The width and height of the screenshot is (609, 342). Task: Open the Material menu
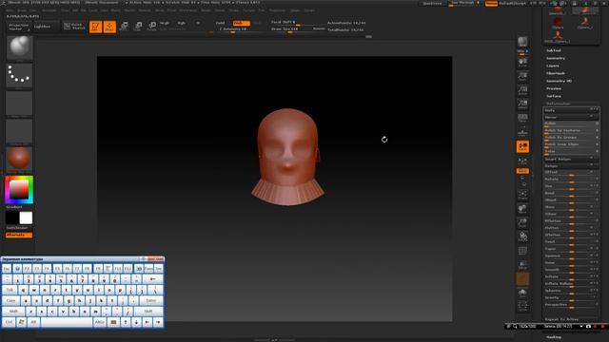pyautogui.click(x=145, y=10)
